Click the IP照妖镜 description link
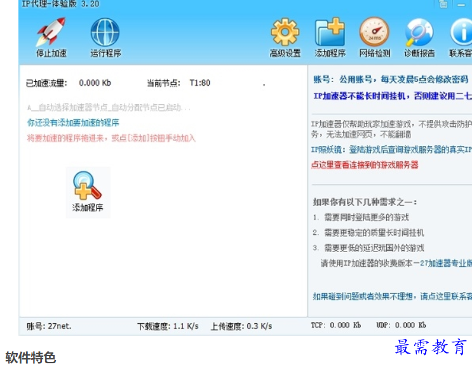472x367 pixels. pyautogui.click(x=391, y=149)
